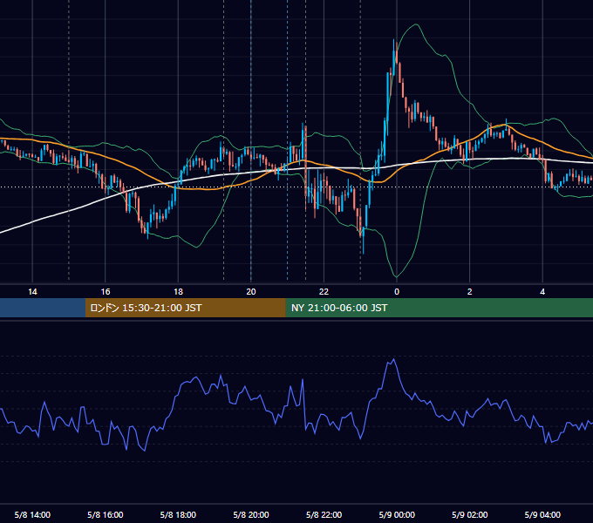Viewport: 593px width, 523px height.
Task: Select the 2 hour axis label
Action: 469,292
